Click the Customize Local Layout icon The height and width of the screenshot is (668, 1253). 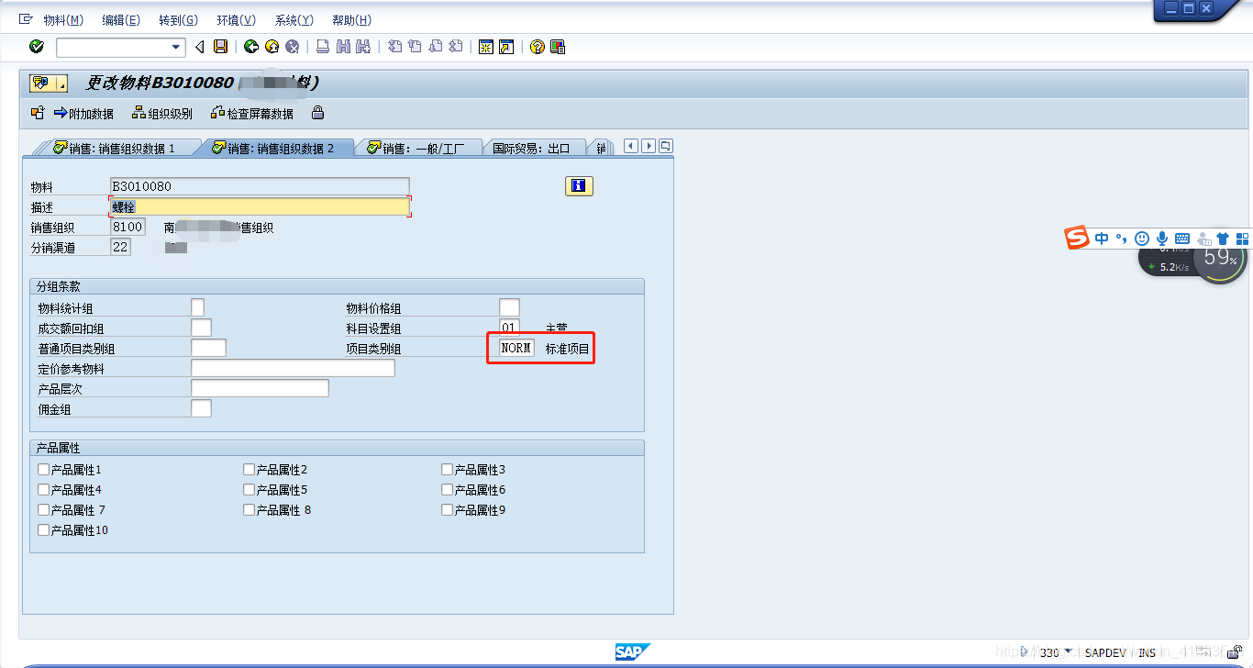tap(558, 47)
